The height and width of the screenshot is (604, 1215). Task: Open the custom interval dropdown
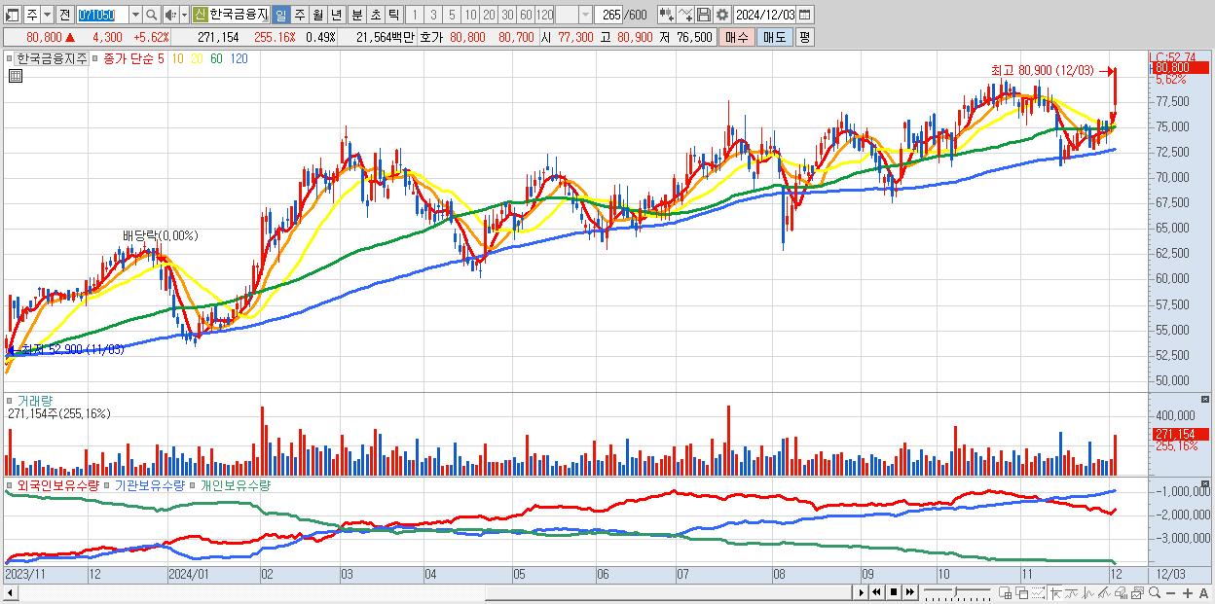[x=585, y=15]
